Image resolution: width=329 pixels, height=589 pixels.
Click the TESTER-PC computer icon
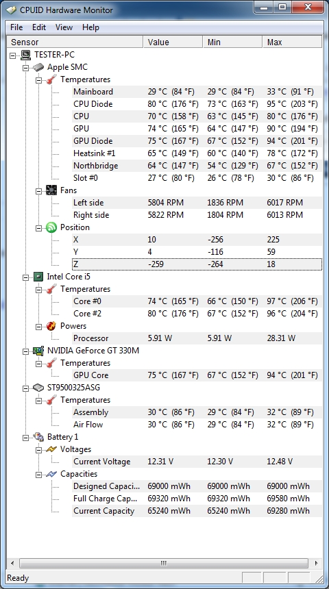point(25,55)
